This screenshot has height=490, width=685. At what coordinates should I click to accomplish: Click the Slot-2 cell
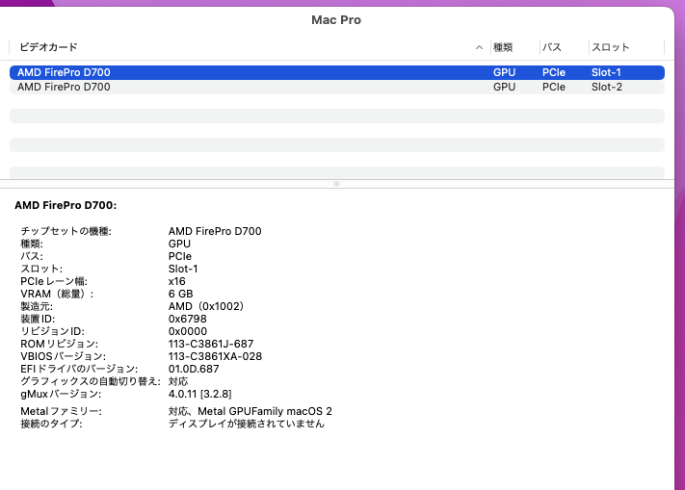point(606,87)
